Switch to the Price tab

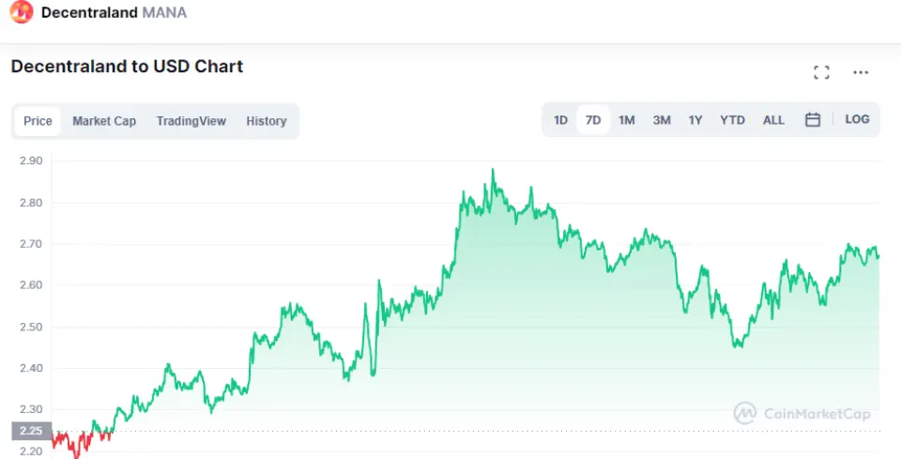pos(38,121)
